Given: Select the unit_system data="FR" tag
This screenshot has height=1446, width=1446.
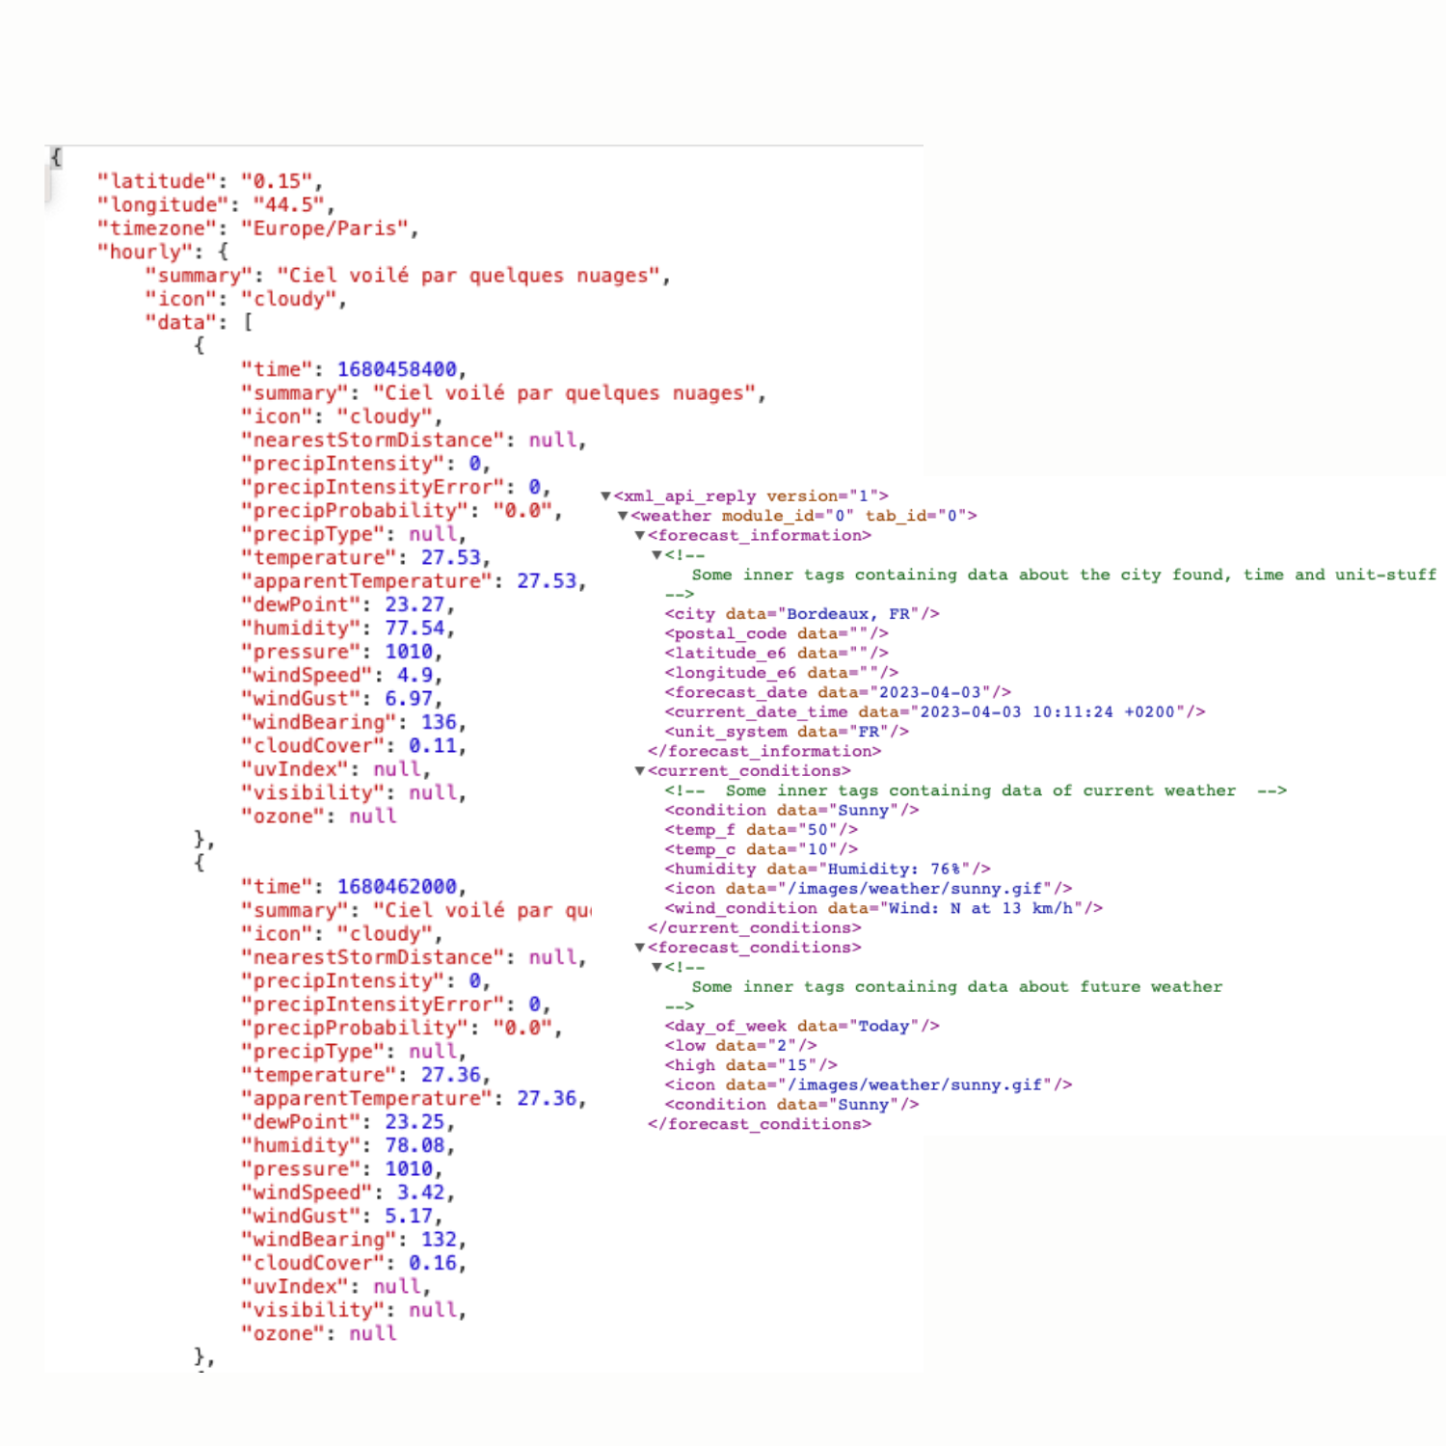Looking at the screenshot, I should tap(787, 732).
